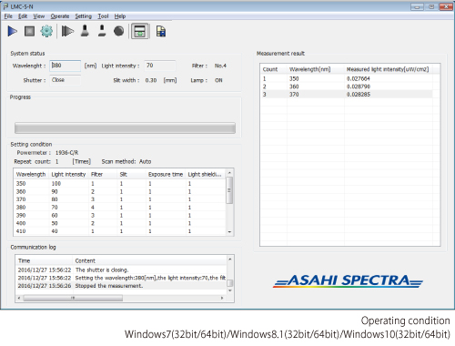Click the Exposure time column header
This screenshot has width=455, height=346.
coord(166,174)
